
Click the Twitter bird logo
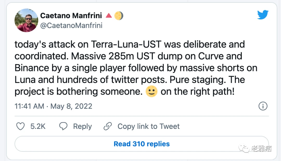(263, 15)
